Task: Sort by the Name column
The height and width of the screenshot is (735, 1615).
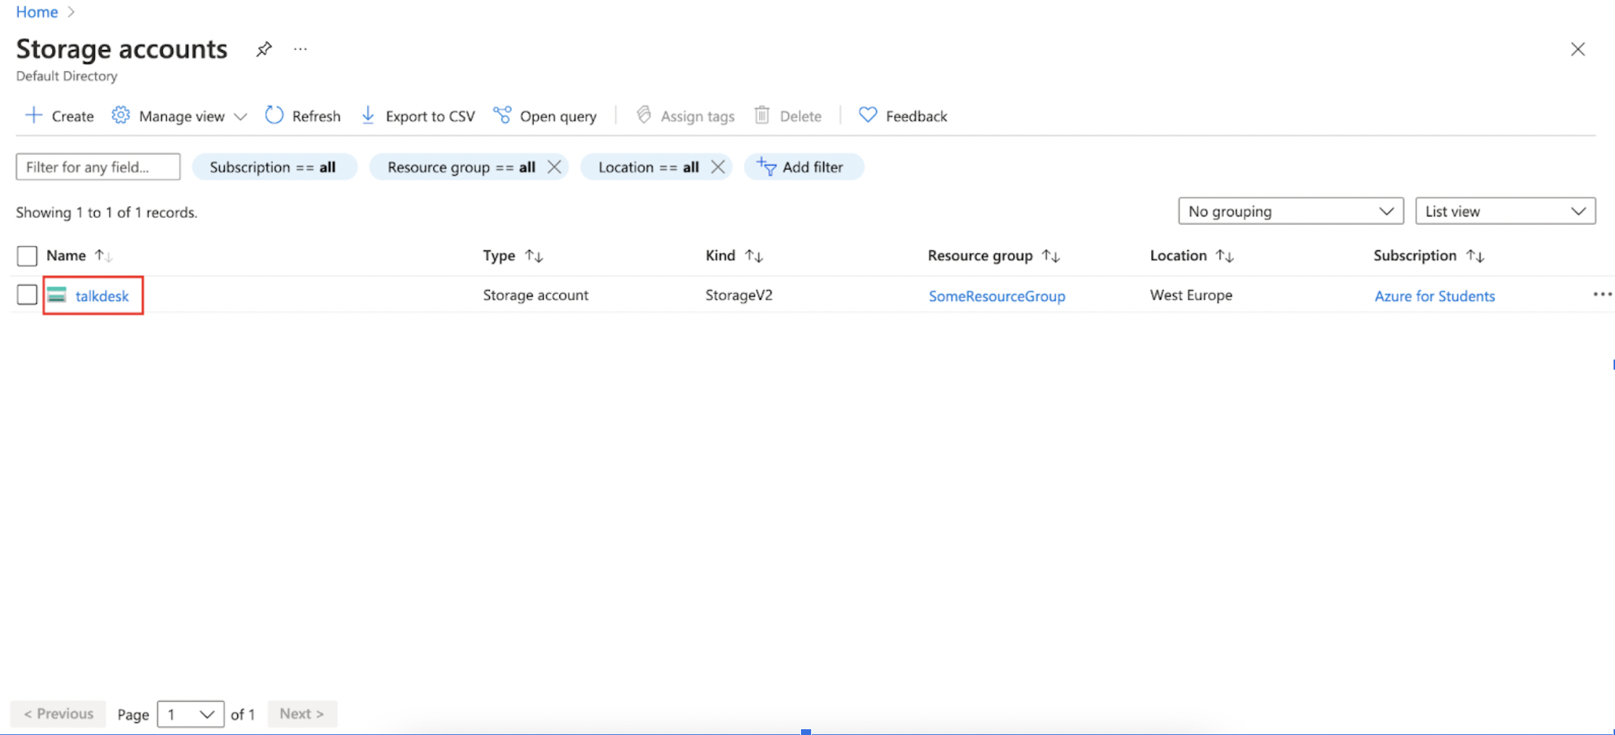Action: click(79, 255)
